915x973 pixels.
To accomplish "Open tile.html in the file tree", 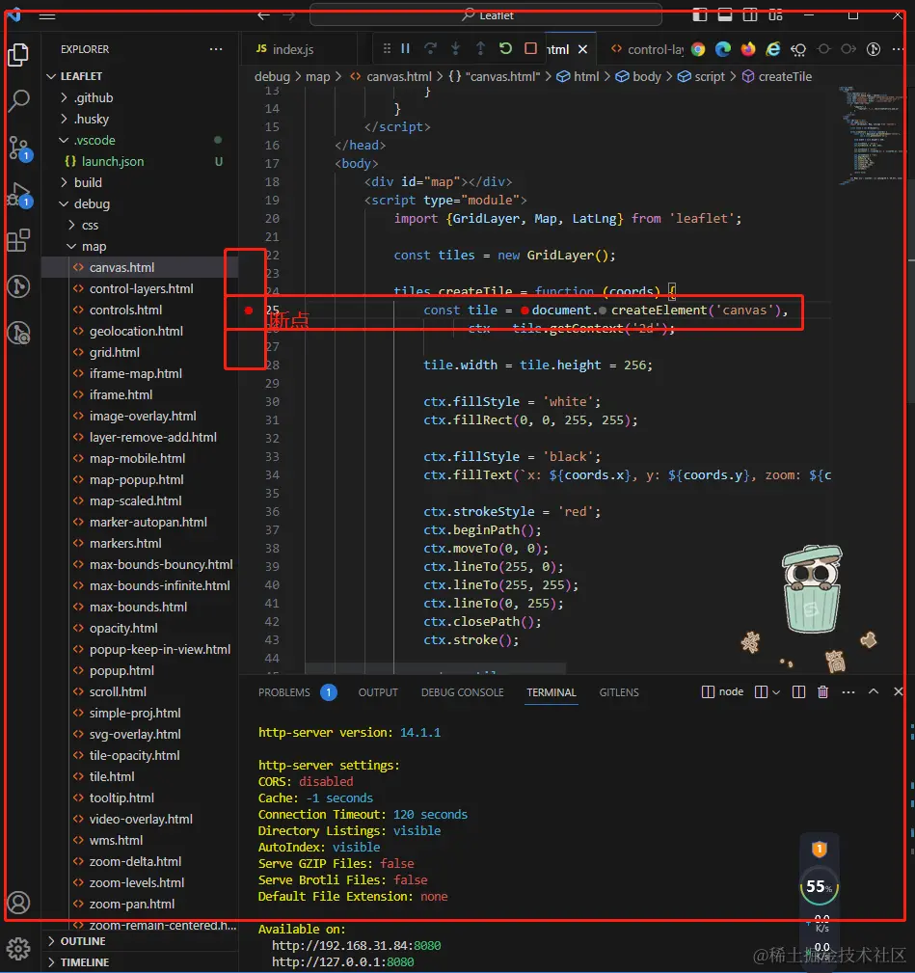I will pos(140,776).
